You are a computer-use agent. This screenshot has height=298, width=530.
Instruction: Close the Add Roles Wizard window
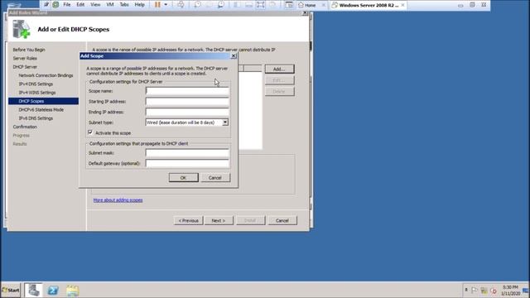(x=305, y=13)
